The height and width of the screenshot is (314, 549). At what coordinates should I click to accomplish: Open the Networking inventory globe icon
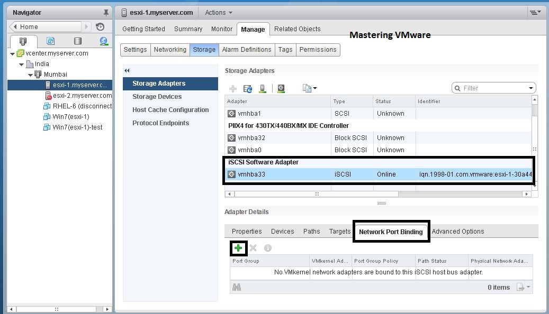click(104, 41)
